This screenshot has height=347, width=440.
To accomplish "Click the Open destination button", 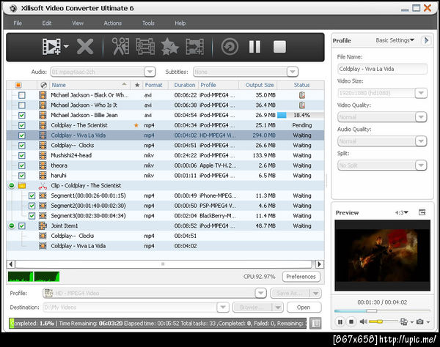I will pyautogui.click(x=304, y=307).
